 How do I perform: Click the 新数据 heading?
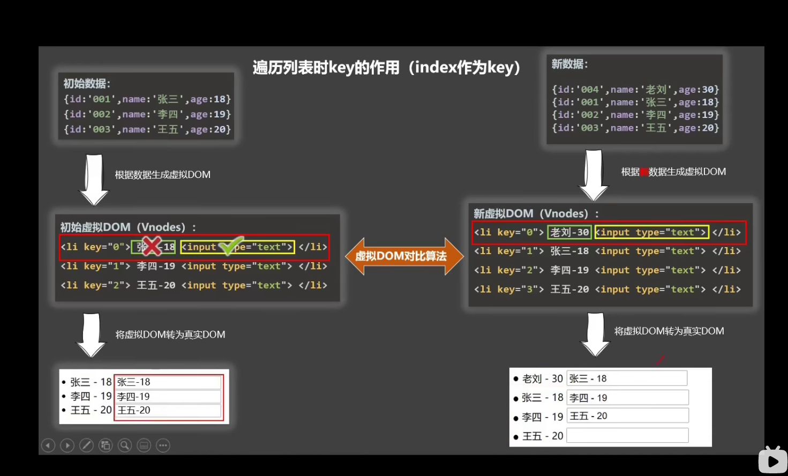pyautogui.click(x=570, y=64)
